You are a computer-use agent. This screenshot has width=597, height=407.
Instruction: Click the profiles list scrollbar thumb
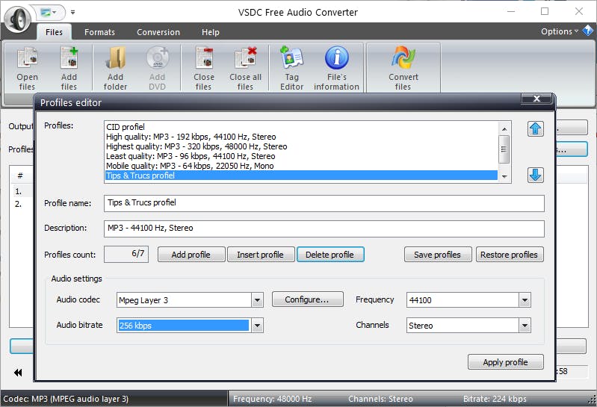pos(504,149)
